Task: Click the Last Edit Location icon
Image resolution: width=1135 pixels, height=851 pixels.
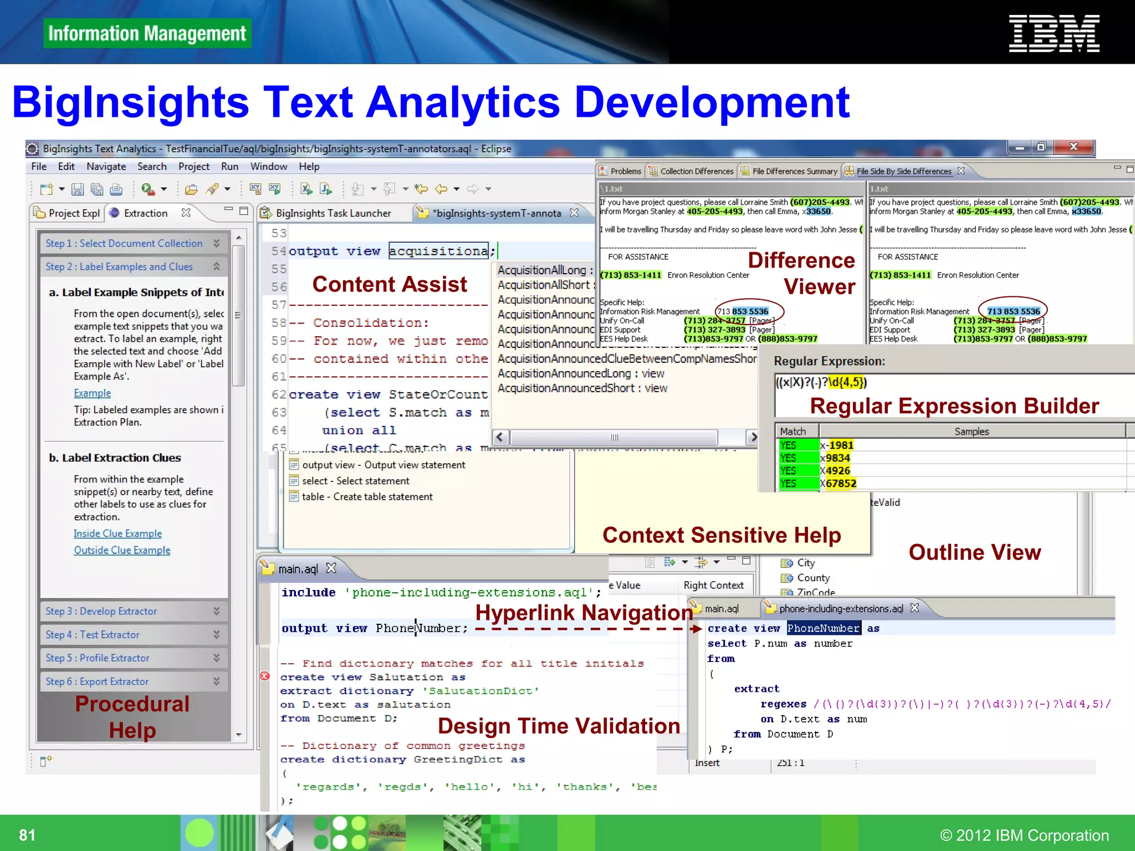Action: pyautogui.click(x=421, y=189)
